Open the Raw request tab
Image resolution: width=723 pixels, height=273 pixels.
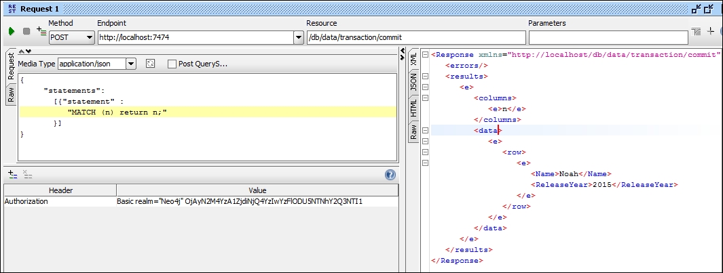11,94
